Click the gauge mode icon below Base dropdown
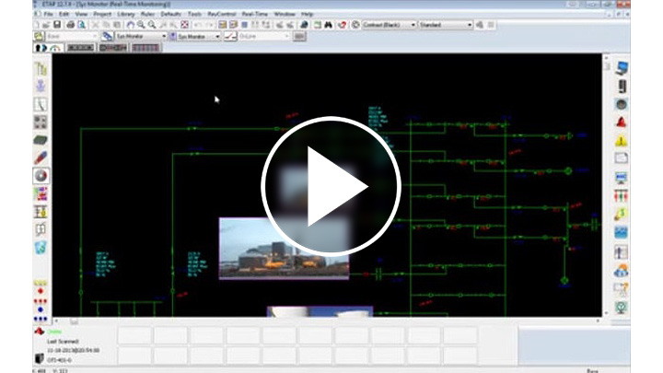Viewport: 663px width, 373px height. [56, 48]
